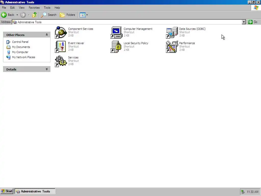Click the Control Panel icon in Other Places
261x196 pixels.
(8, 42)
